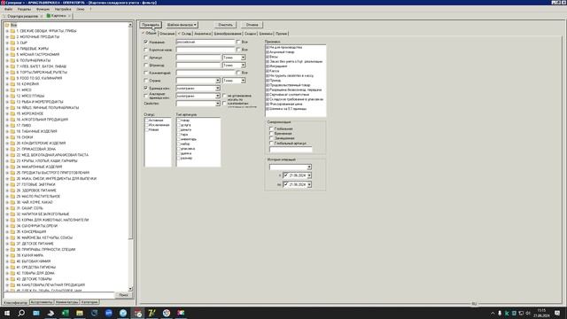Screen dimensions: 567x319
Task: Expand 16. АЛКОГОЛЬНАЯ ПРОДУКЦИЯ tree node
Action: (7, 120)
